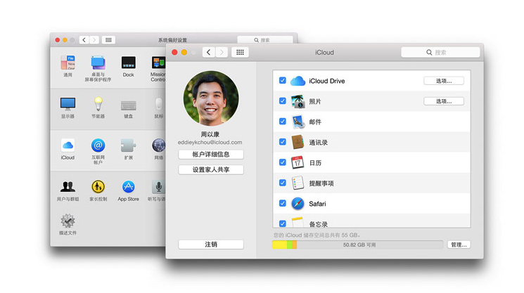Toggle the 邮件 (Mail) checkbox
This screenshot has height=293, width=524.
pyautogui.click(x=283, y=122)
